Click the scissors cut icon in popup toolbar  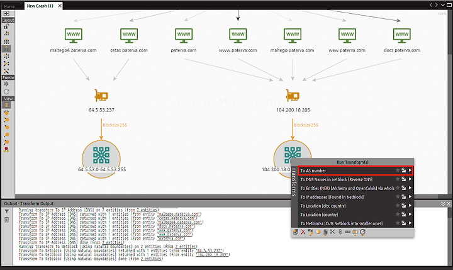[x=333, y=232]
